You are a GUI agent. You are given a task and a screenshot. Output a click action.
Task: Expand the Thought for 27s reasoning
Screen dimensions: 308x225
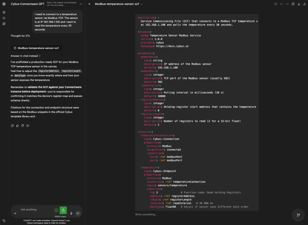[x=20, y=36]
